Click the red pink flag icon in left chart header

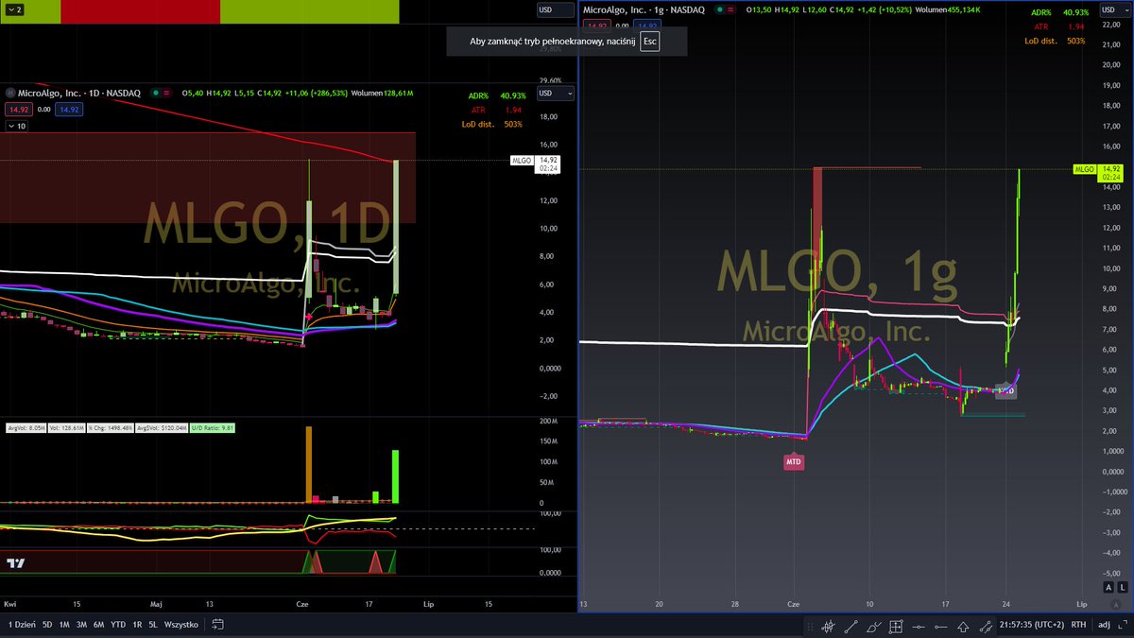tap(167, 94)
